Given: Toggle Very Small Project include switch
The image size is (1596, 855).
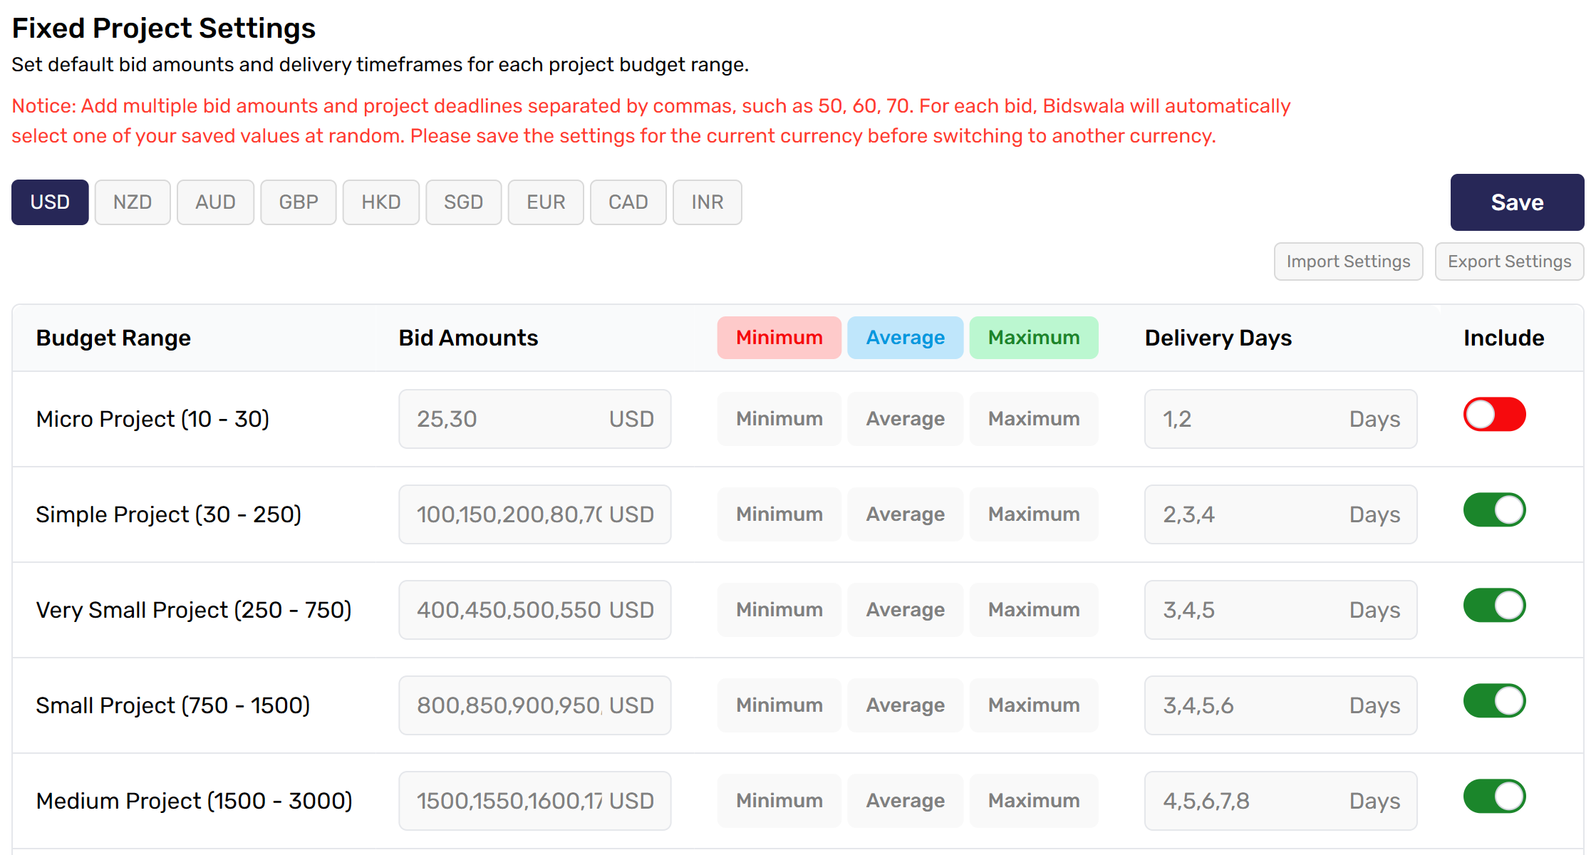Looking at the screenshot, I should point(1494,606).
